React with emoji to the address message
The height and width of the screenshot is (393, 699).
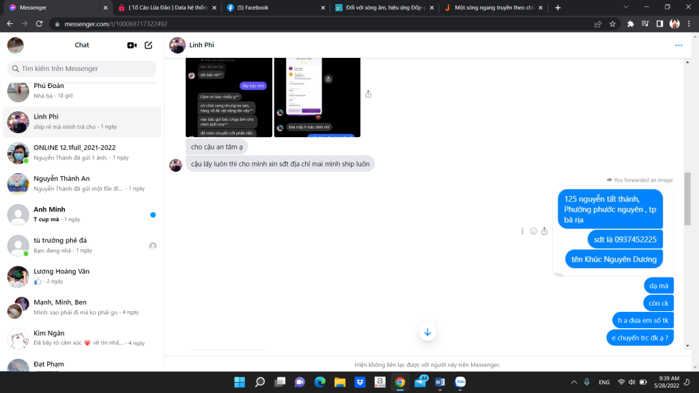tap(534, 231)
